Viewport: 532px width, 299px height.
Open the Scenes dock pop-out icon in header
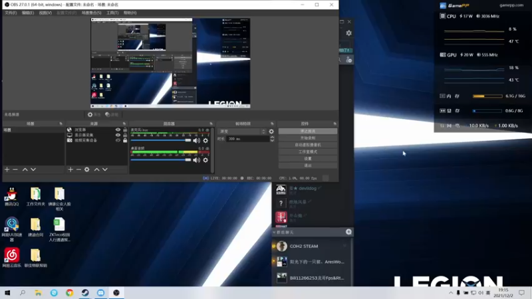(61, 124)
